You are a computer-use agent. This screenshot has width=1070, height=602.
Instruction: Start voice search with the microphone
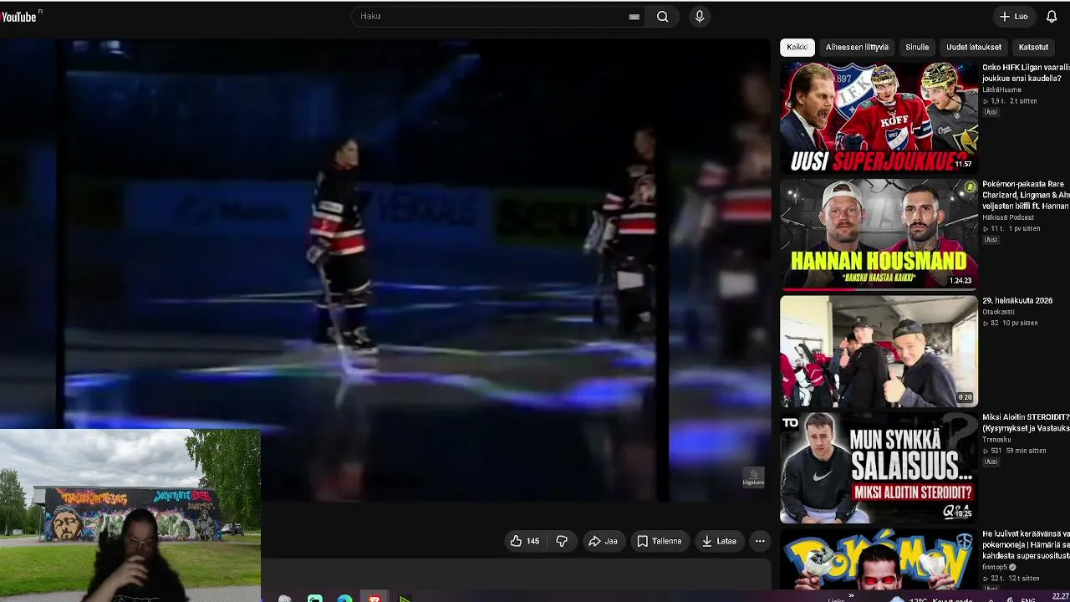point(700,16)
